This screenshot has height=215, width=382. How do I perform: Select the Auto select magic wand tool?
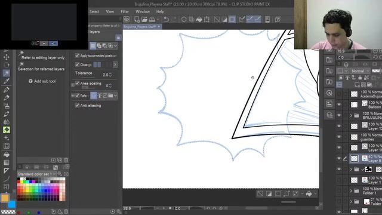point(7,73)
